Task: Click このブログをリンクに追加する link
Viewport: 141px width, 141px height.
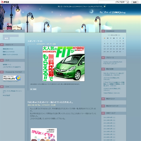Action: point(12,67)
